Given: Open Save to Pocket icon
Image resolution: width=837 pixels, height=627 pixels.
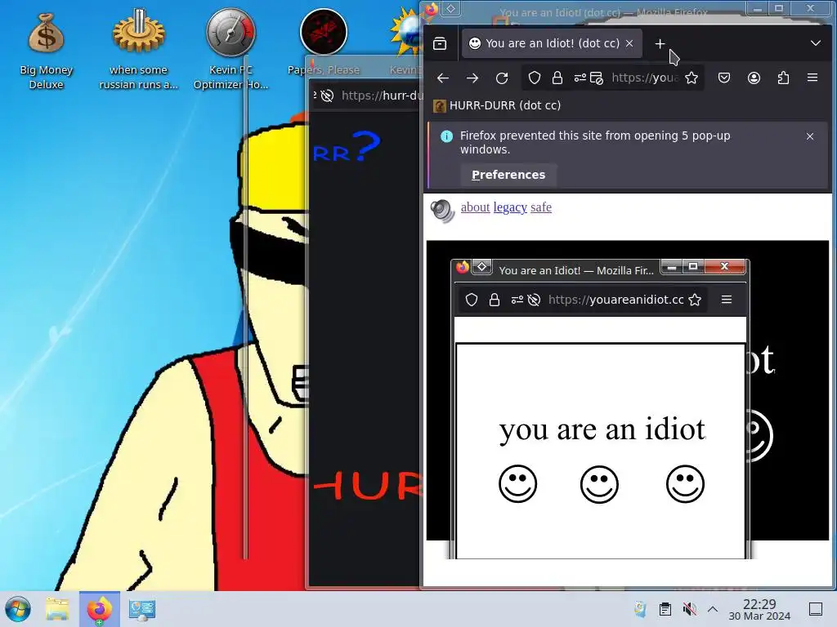Looking at the screenshot, I should point(724,78).
